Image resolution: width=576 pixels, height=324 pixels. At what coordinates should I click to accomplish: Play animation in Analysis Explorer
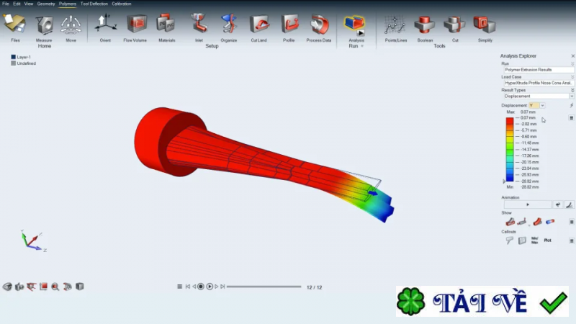click(x=528, y=204)
